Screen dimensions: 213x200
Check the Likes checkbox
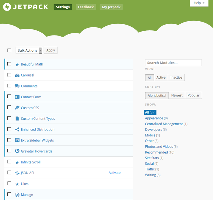coord(9,183)
